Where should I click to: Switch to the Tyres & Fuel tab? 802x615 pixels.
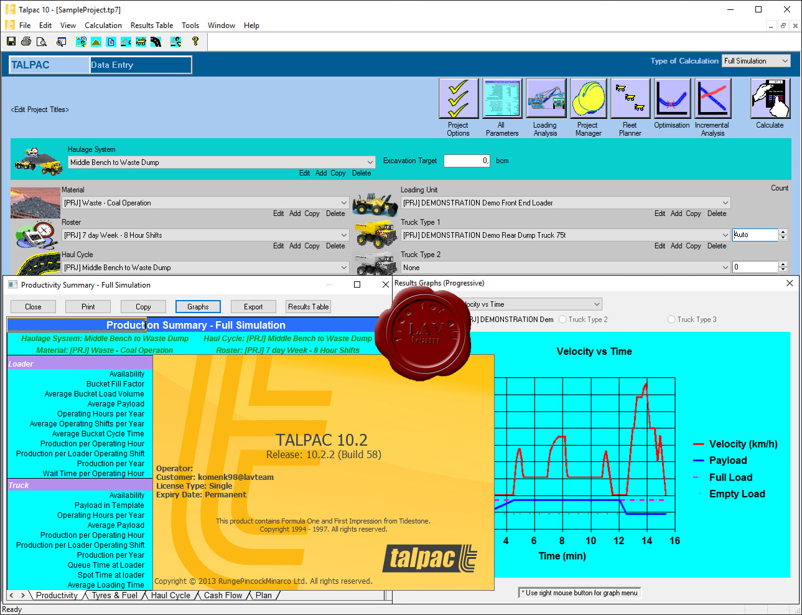[x=114, y=595]
